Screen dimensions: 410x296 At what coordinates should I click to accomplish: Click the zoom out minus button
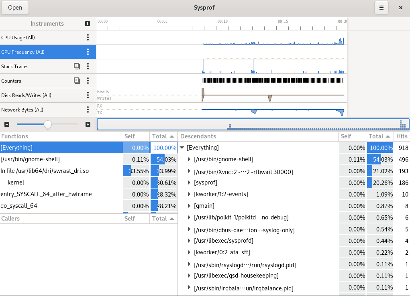pos(7,124)
